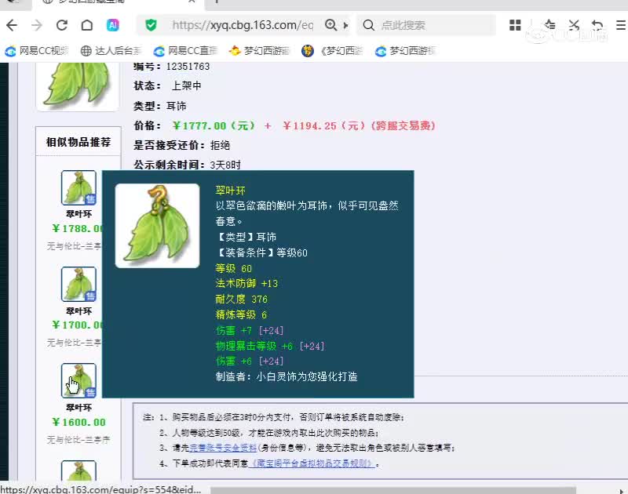The image size is (628, 494).
Task: Close the current browser tab
Action: point(192,2)
